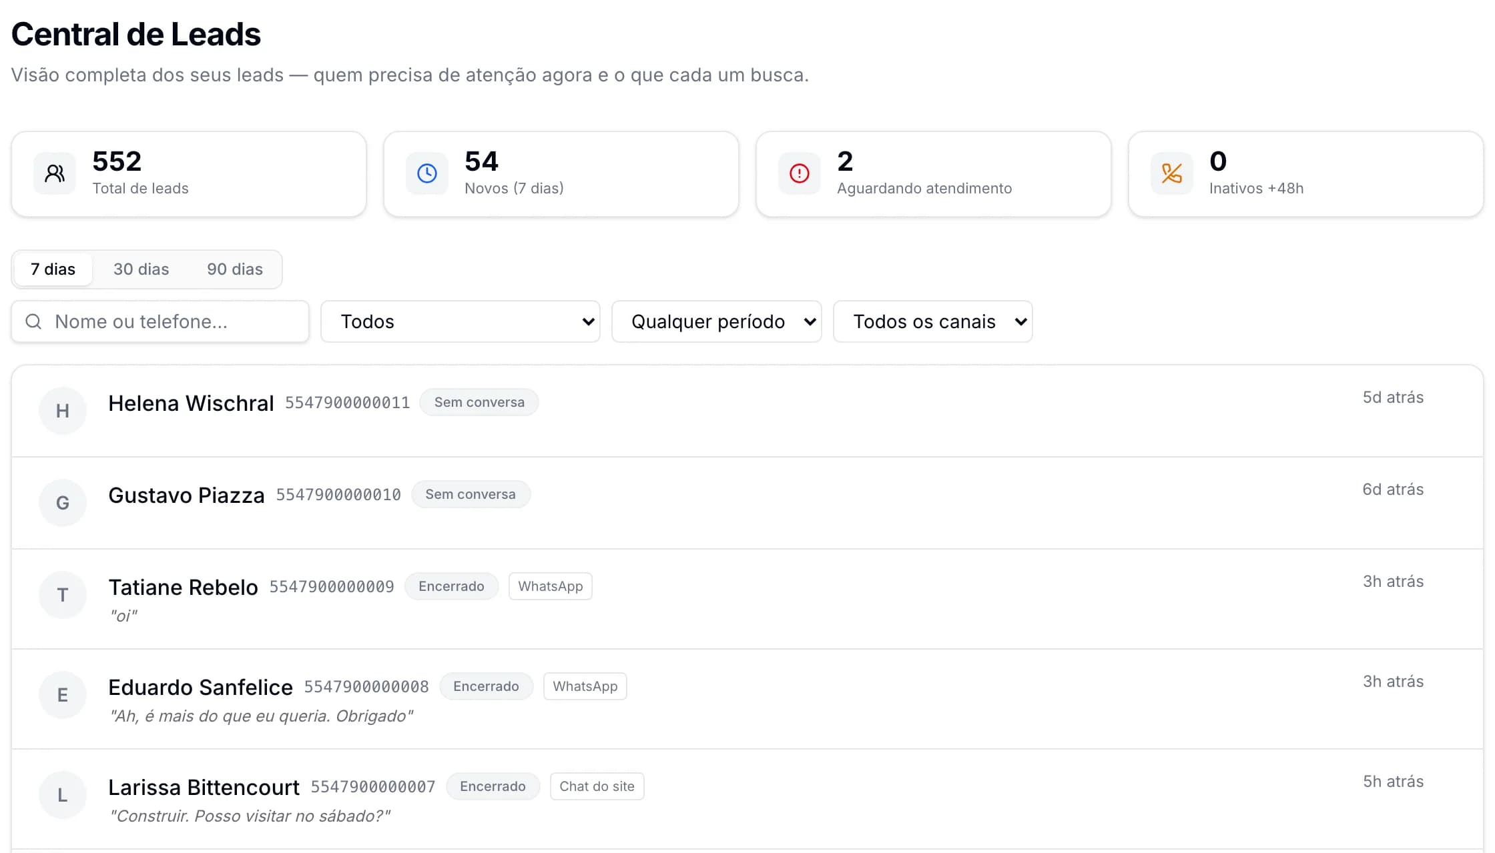Viewport: 1495px width, 853px height.
Task: Click Eduardo Sanfelice's 3h atrás timestamp
Action: [x=1393, y=682]
